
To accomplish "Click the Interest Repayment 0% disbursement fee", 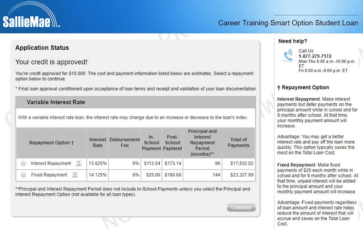I will [x=125, y=163].
